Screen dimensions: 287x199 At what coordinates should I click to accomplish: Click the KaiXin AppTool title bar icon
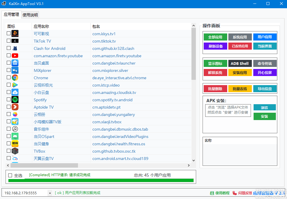[4, 4]
